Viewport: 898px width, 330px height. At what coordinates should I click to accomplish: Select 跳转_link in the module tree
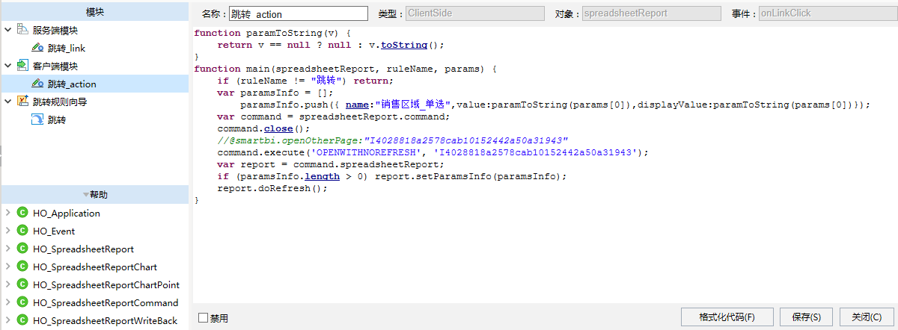click(x=67, y=48)
